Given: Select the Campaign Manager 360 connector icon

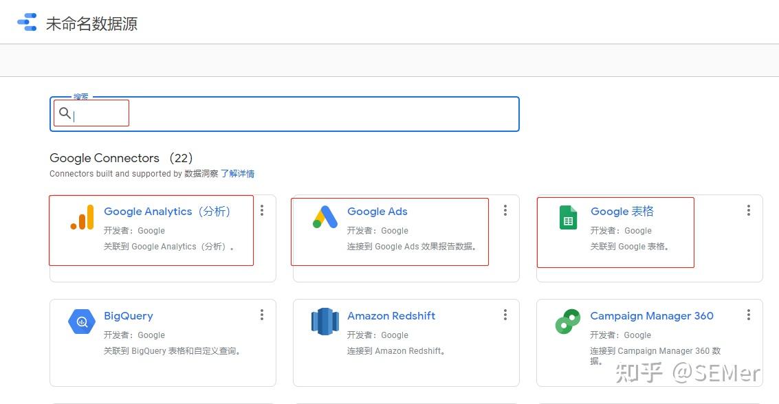Looking at the screenshot, I should pyautogui.click(x=567, y=321).
